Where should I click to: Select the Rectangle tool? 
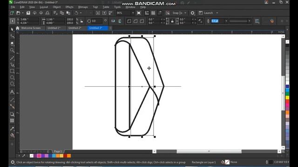(x=12, y=71)
